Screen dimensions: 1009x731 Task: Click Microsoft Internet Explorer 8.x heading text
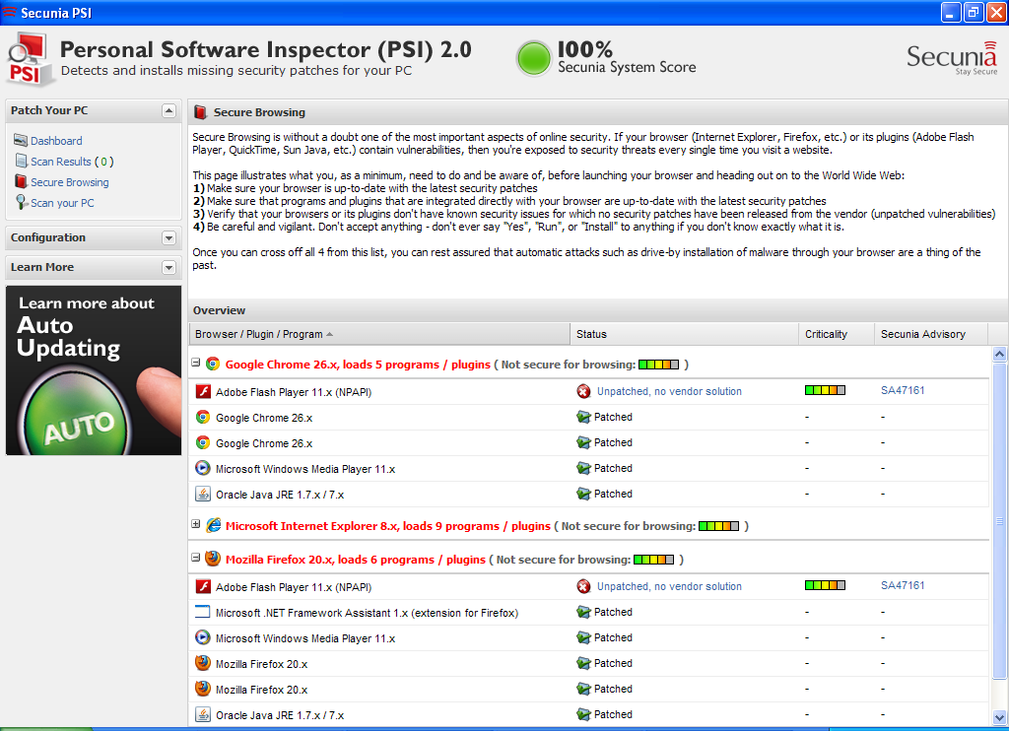click(x=388, y=526)
